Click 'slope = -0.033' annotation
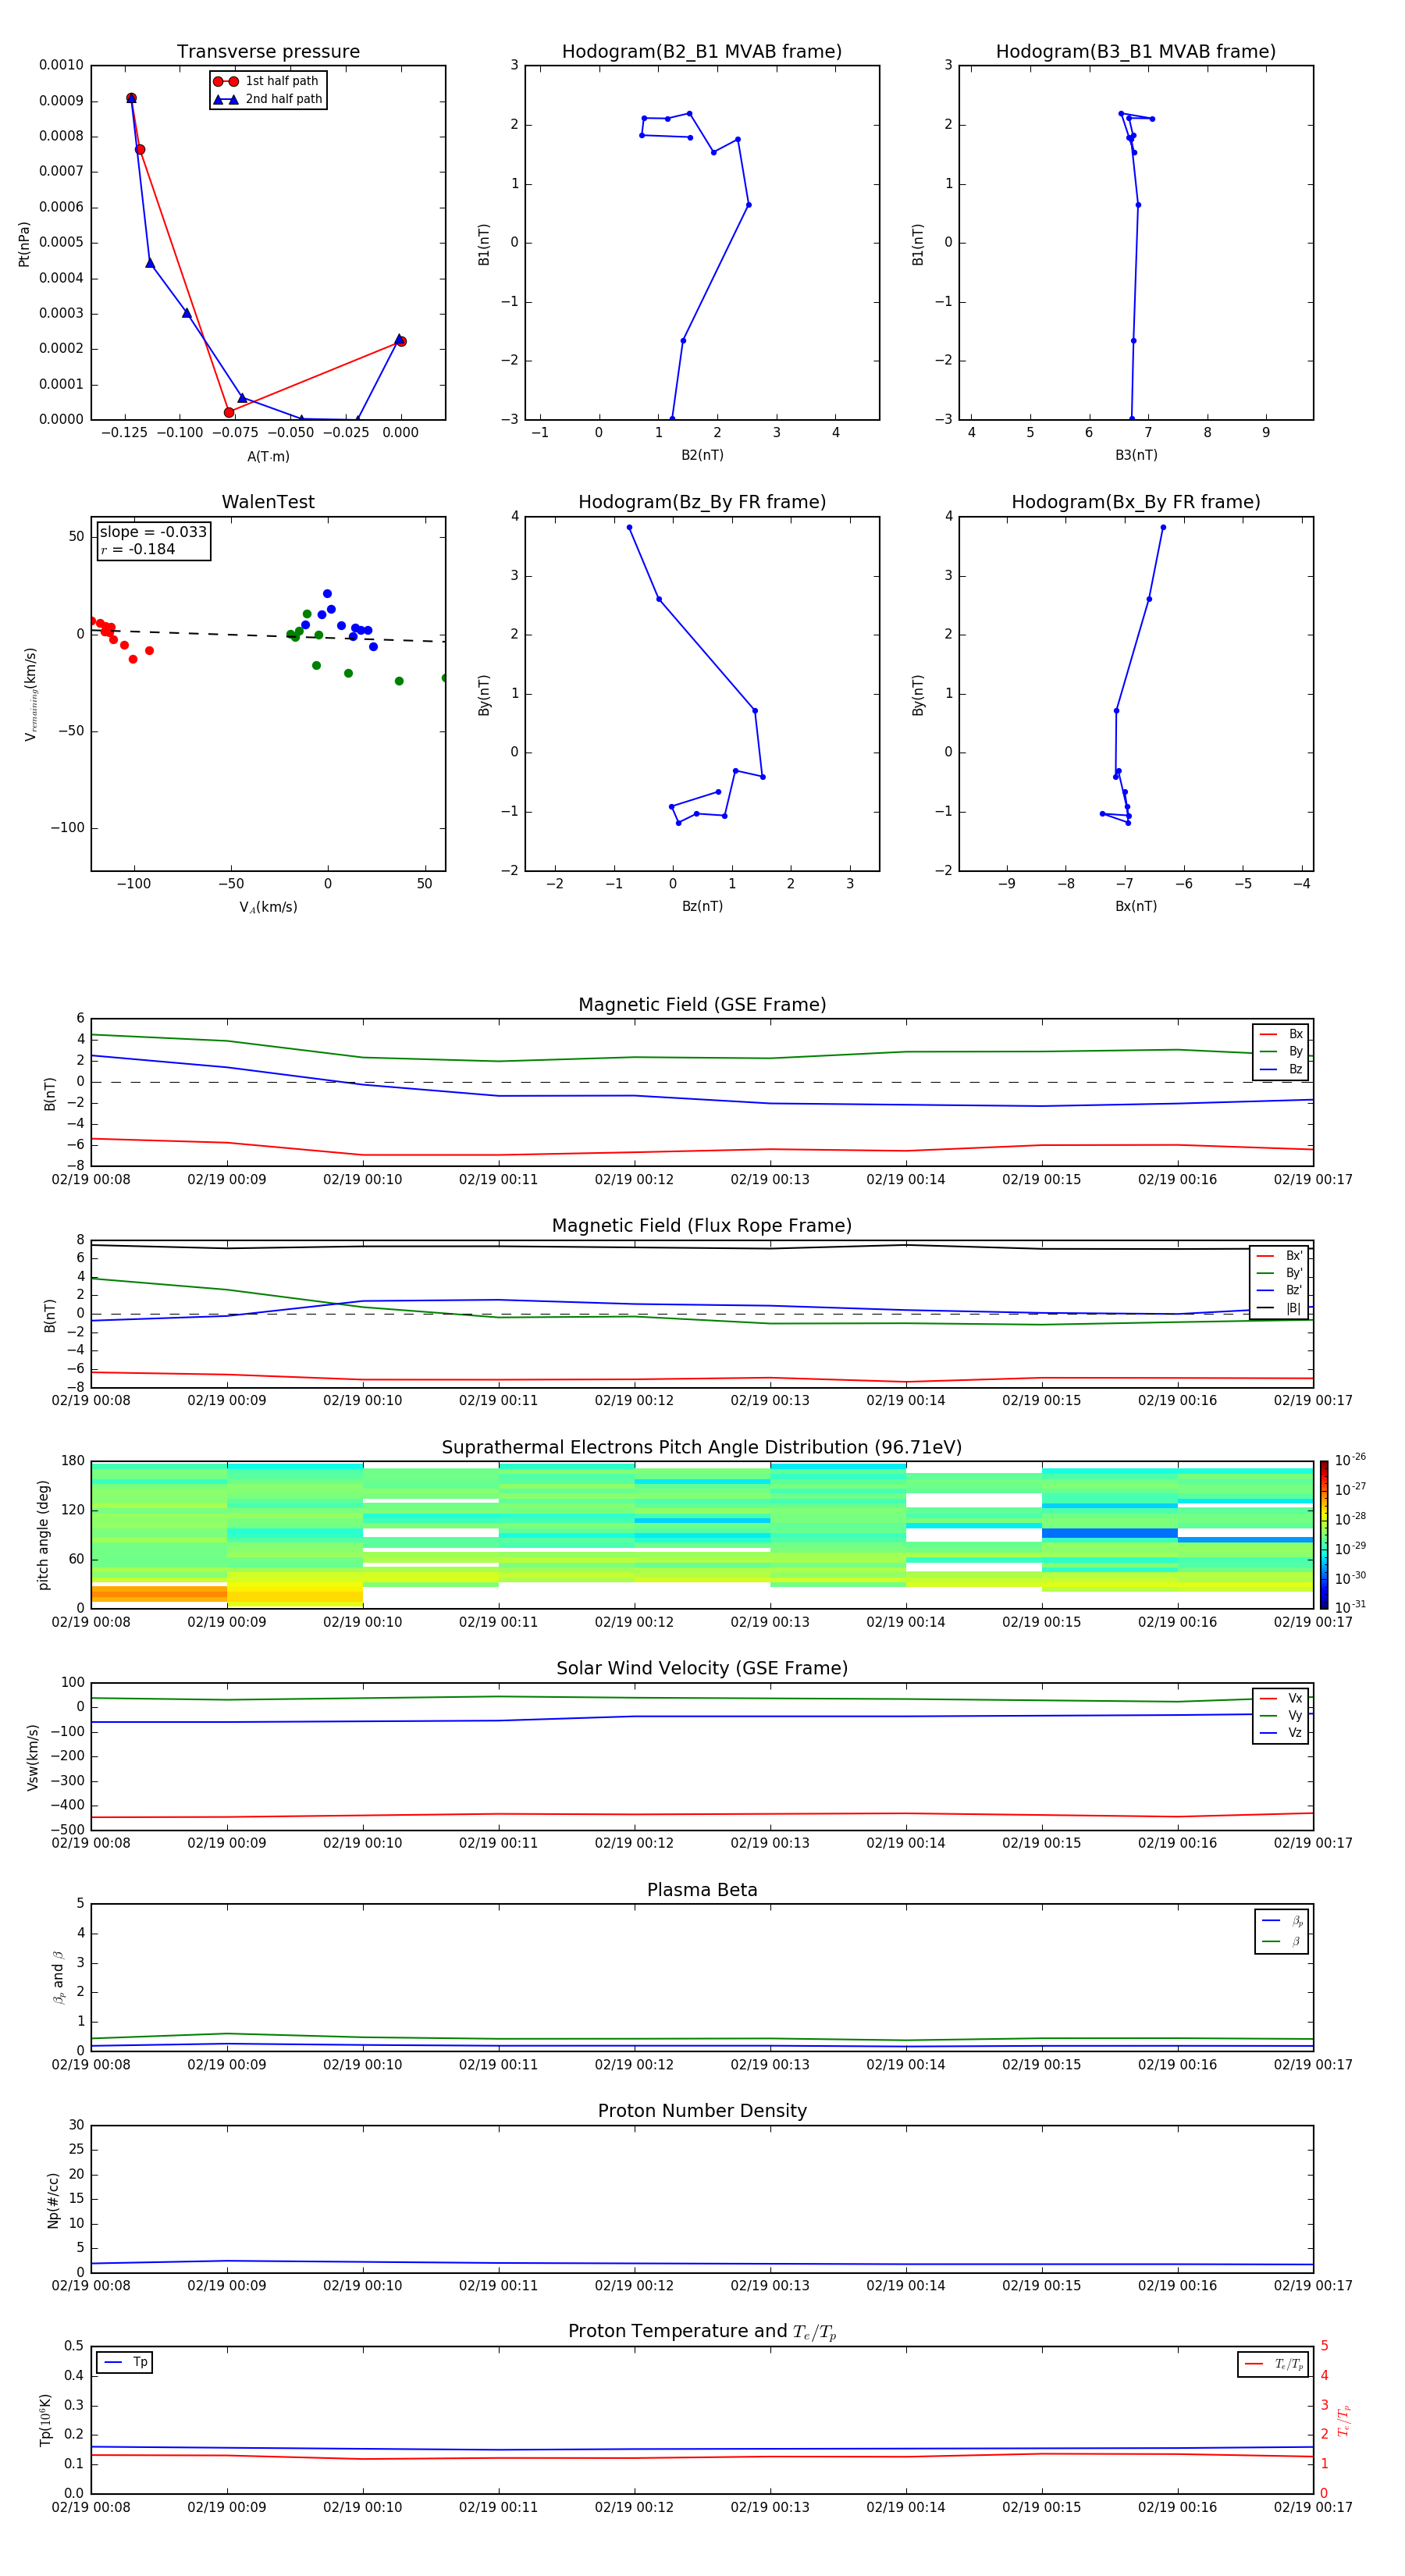The image size is (1405, 2576). [x=153, y=532]
